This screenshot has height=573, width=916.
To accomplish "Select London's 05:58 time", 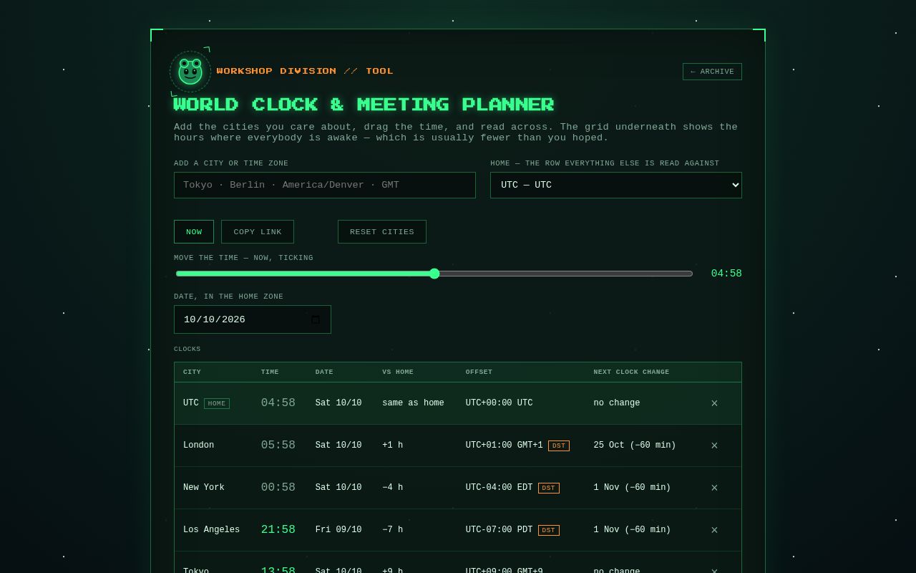I will tap(278, 446).
